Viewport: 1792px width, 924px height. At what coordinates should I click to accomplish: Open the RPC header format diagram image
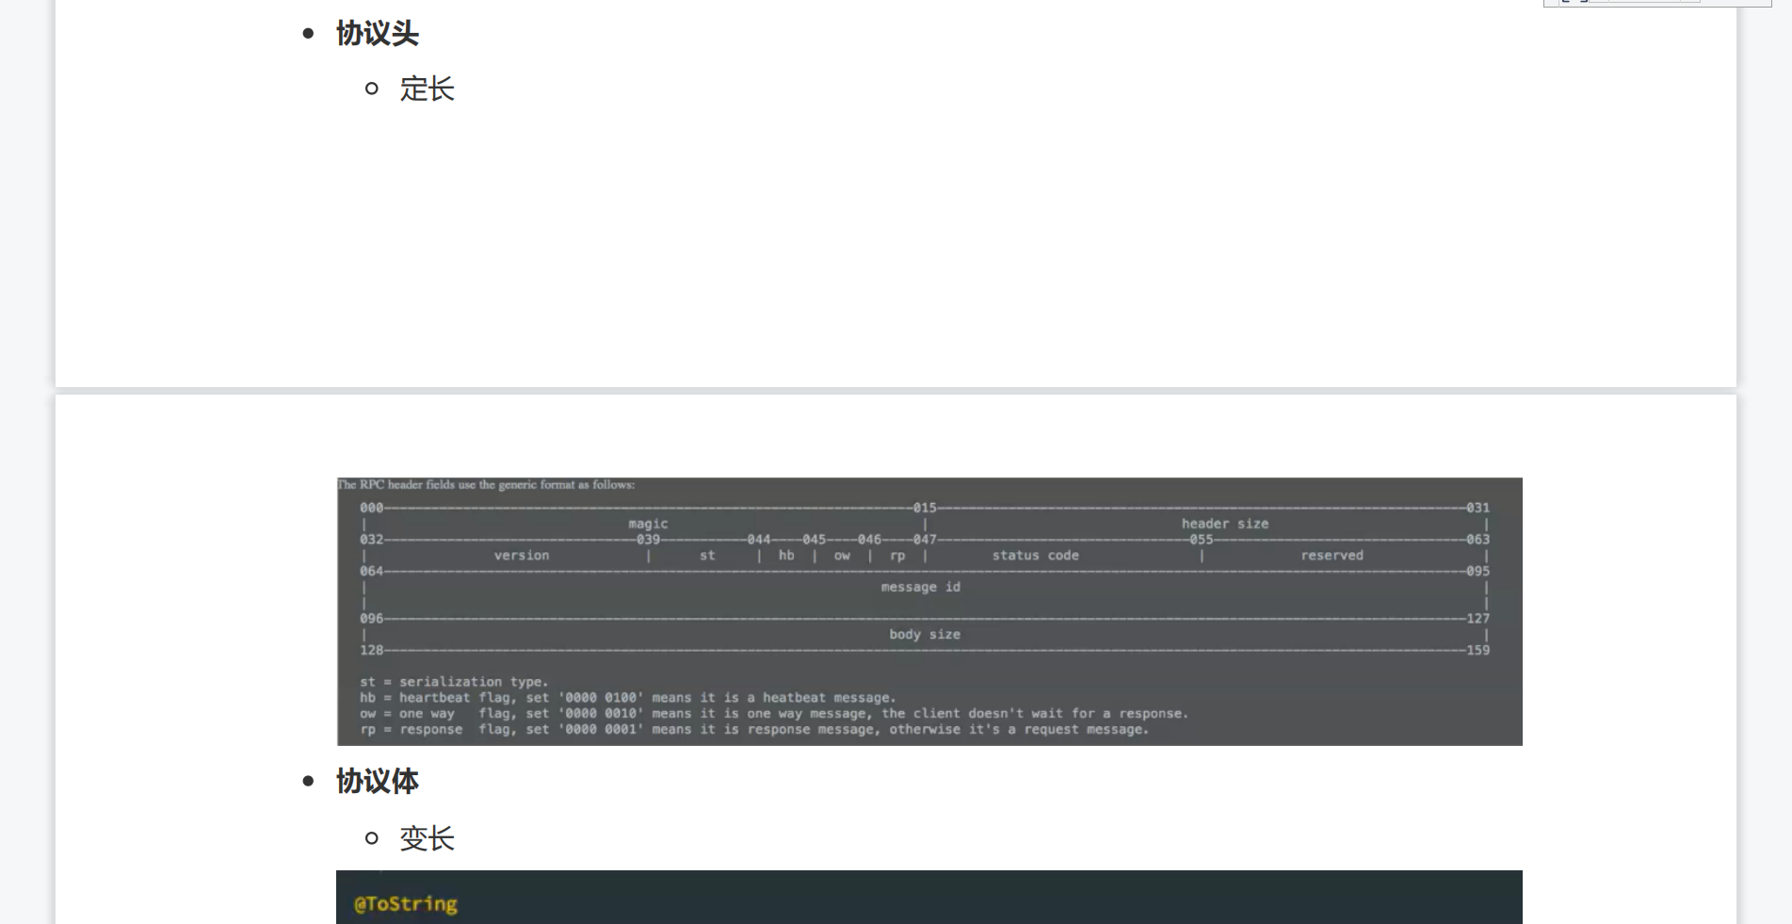pos(929,611)
